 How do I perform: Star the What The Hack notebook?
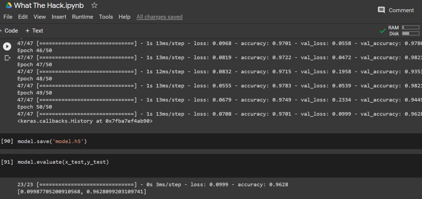[x=94, y=5]
